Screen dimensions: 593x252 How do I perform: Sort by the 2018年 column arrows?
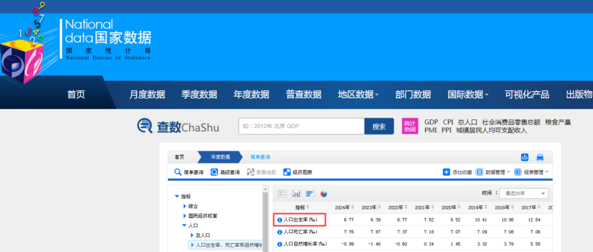(513, 208)
